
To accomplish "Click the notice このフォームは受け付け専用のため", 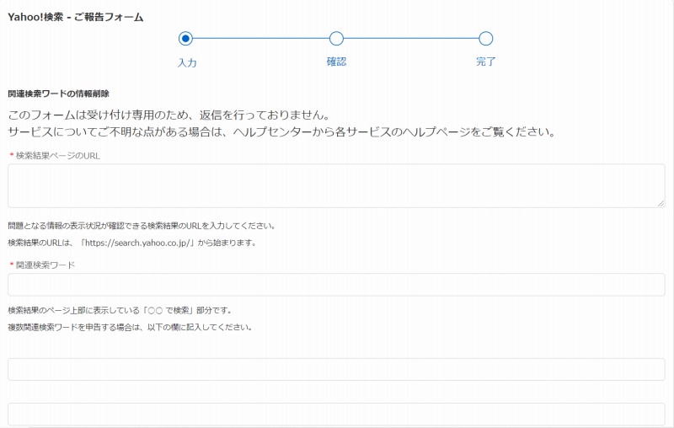I will tap(169, 115).
